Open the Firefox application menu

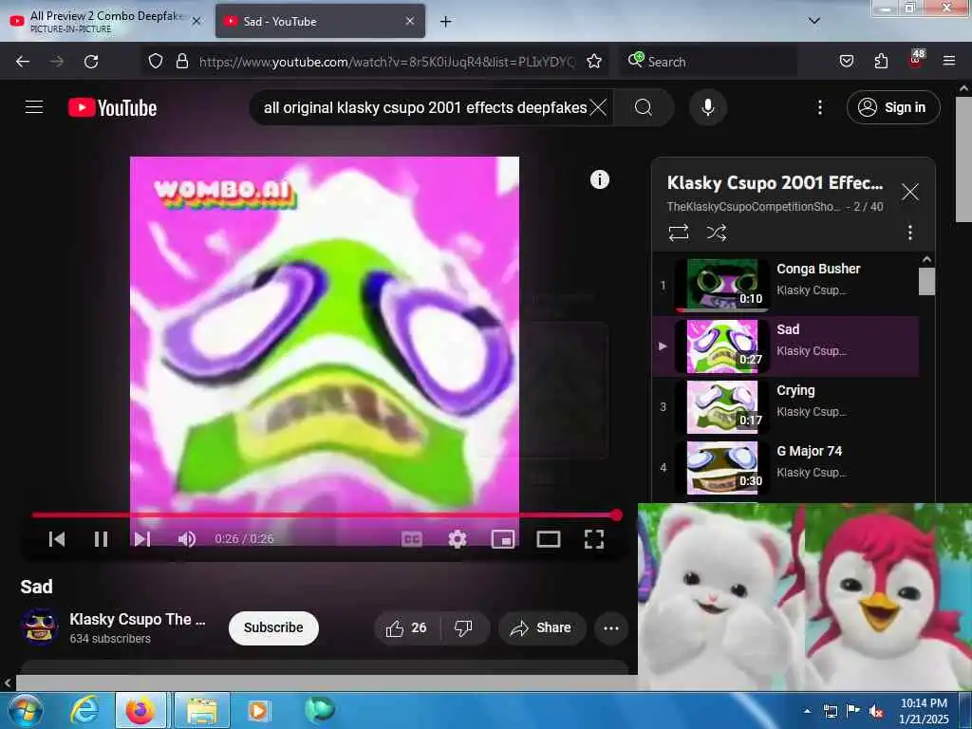948,62
